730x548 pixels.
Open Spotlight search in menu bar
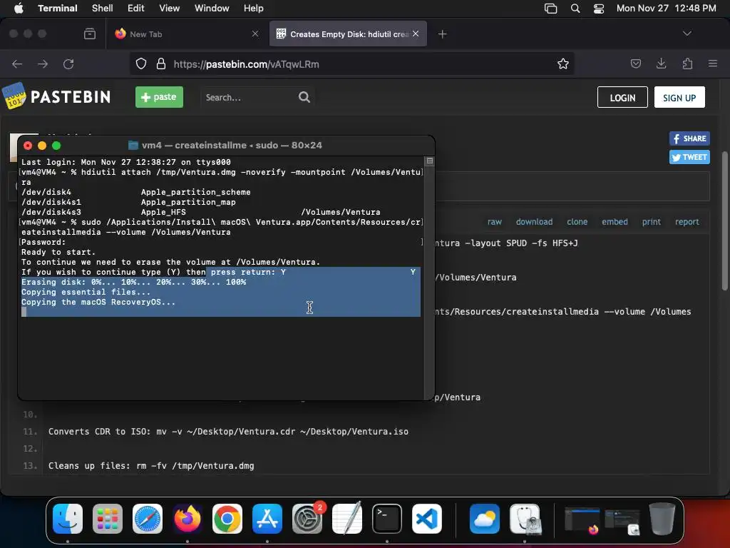pyautogui.click(x=575, y=9)
